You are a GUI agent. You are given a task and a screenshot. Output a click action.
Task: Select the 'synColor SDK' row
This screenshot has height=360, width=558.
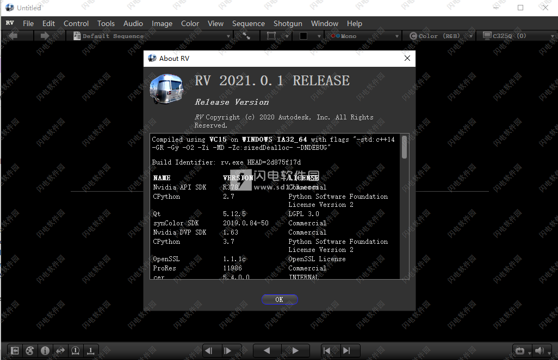click(x=239, y=223)
